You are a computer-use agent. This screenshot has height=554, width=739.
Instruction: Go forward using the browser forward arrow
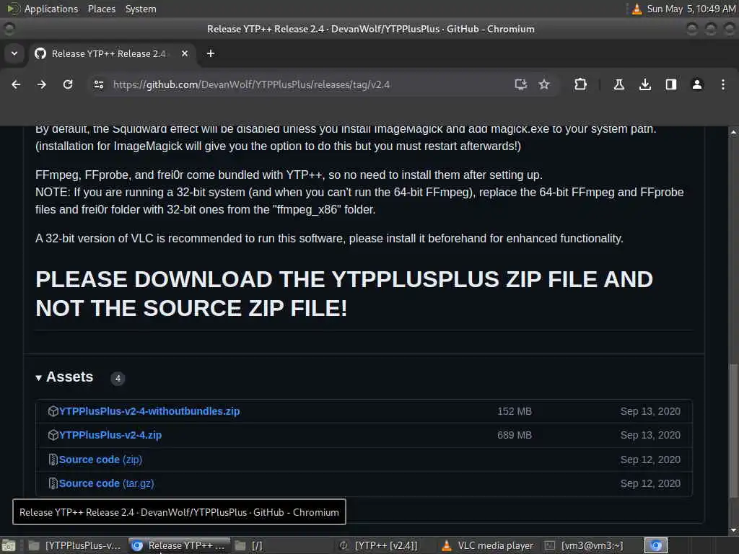42,84
